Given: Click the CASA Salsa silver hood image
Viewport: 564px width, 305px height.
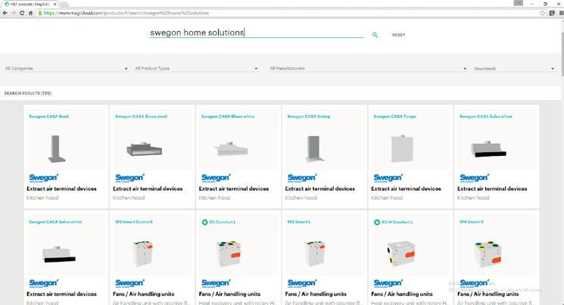Looking at the screenshot, I should pos(488,149).
